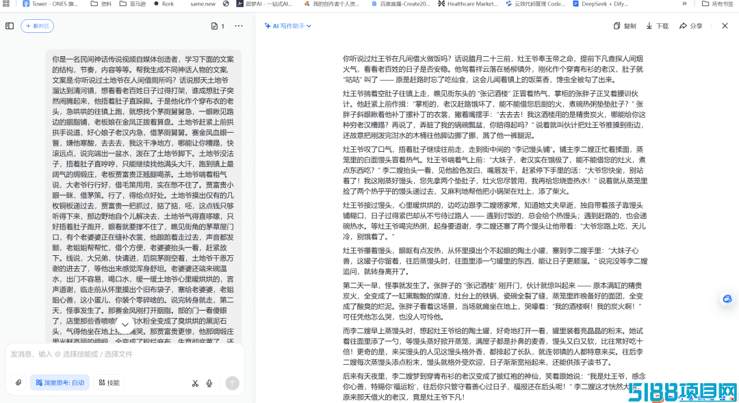Image resolution: width=739 pixels, height=403 pixels.
Task: Share the document with 分享
Action: click(x=691, y=26)
